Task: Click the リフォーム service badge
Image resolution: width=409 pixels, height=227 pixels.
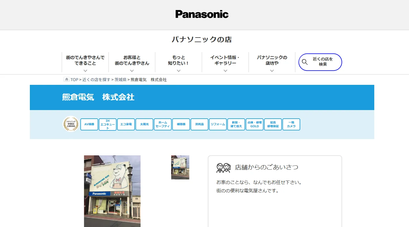Action: [218, 124]
